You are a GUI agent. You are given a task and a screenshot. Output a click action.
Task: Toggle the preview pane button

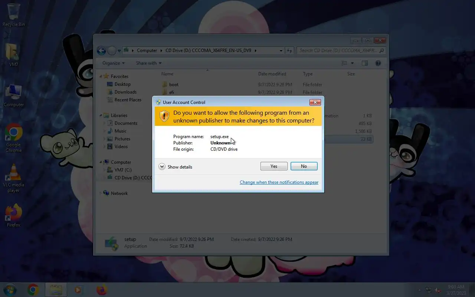tap(365, 63)
